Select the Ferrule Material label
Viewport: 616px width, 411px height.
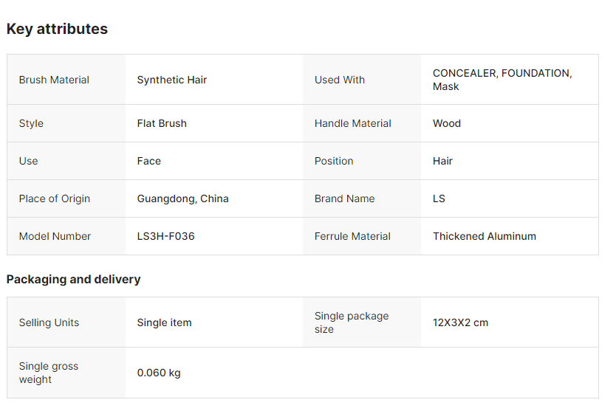[352, 236]
